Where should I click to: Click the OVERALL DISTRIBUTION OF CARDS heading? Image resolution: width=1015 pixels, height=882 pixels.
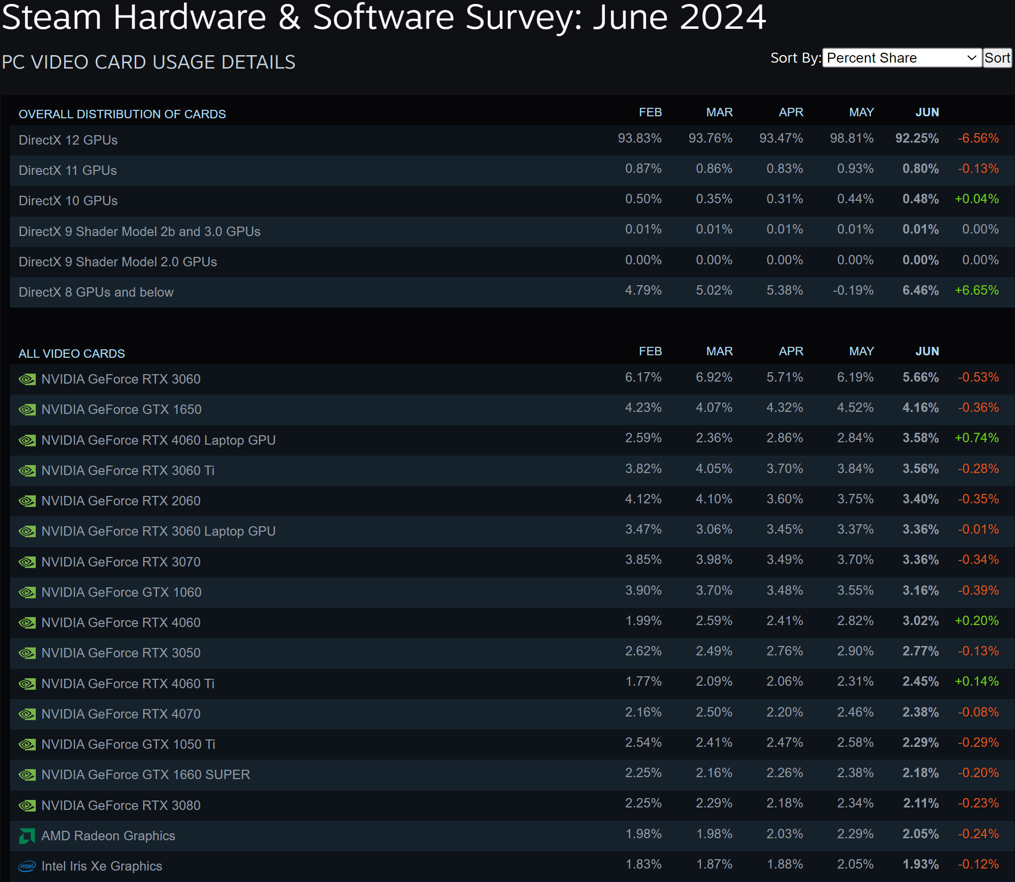pyautogui.click(x=122, y=114)
